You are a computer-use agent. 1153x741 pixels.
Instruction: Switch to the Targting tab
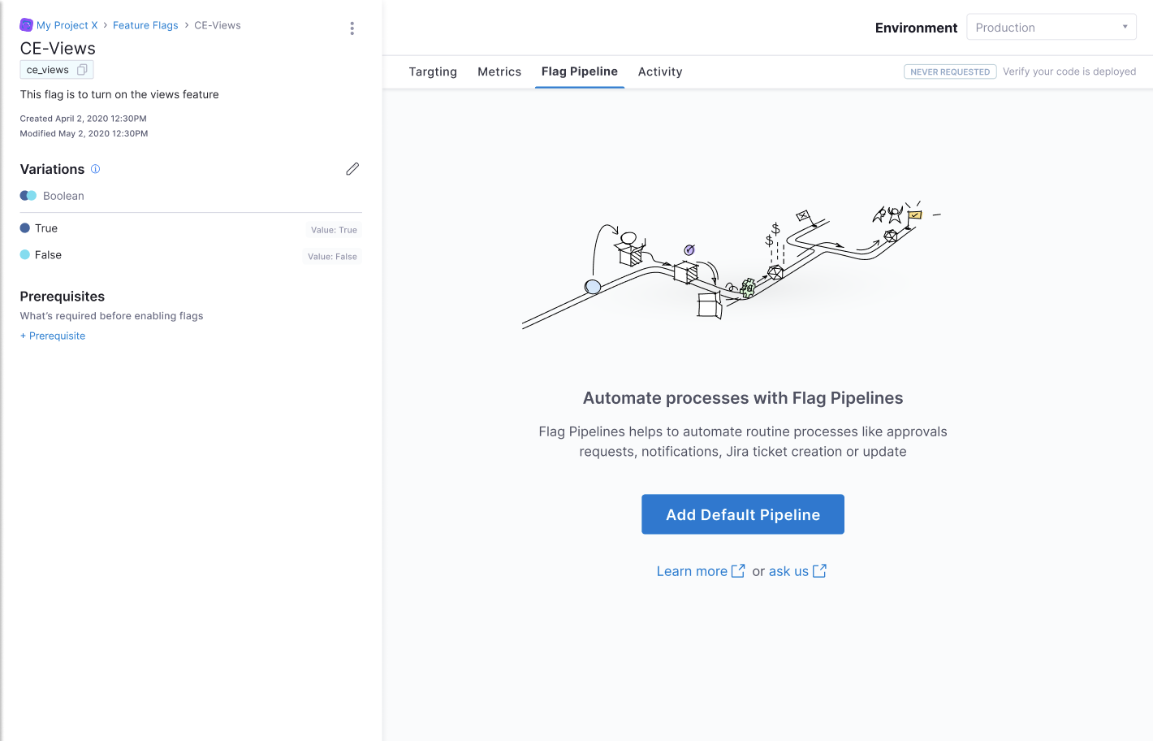[433, 72]
